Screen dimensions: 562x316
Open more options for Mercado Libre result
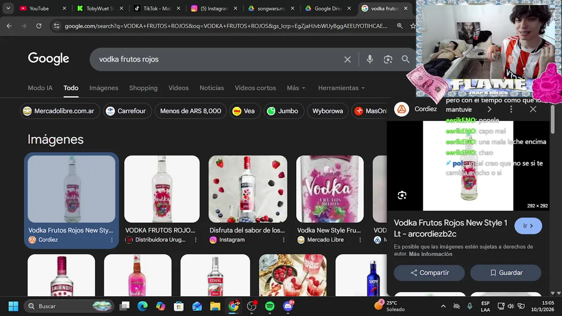pos(360,240)
